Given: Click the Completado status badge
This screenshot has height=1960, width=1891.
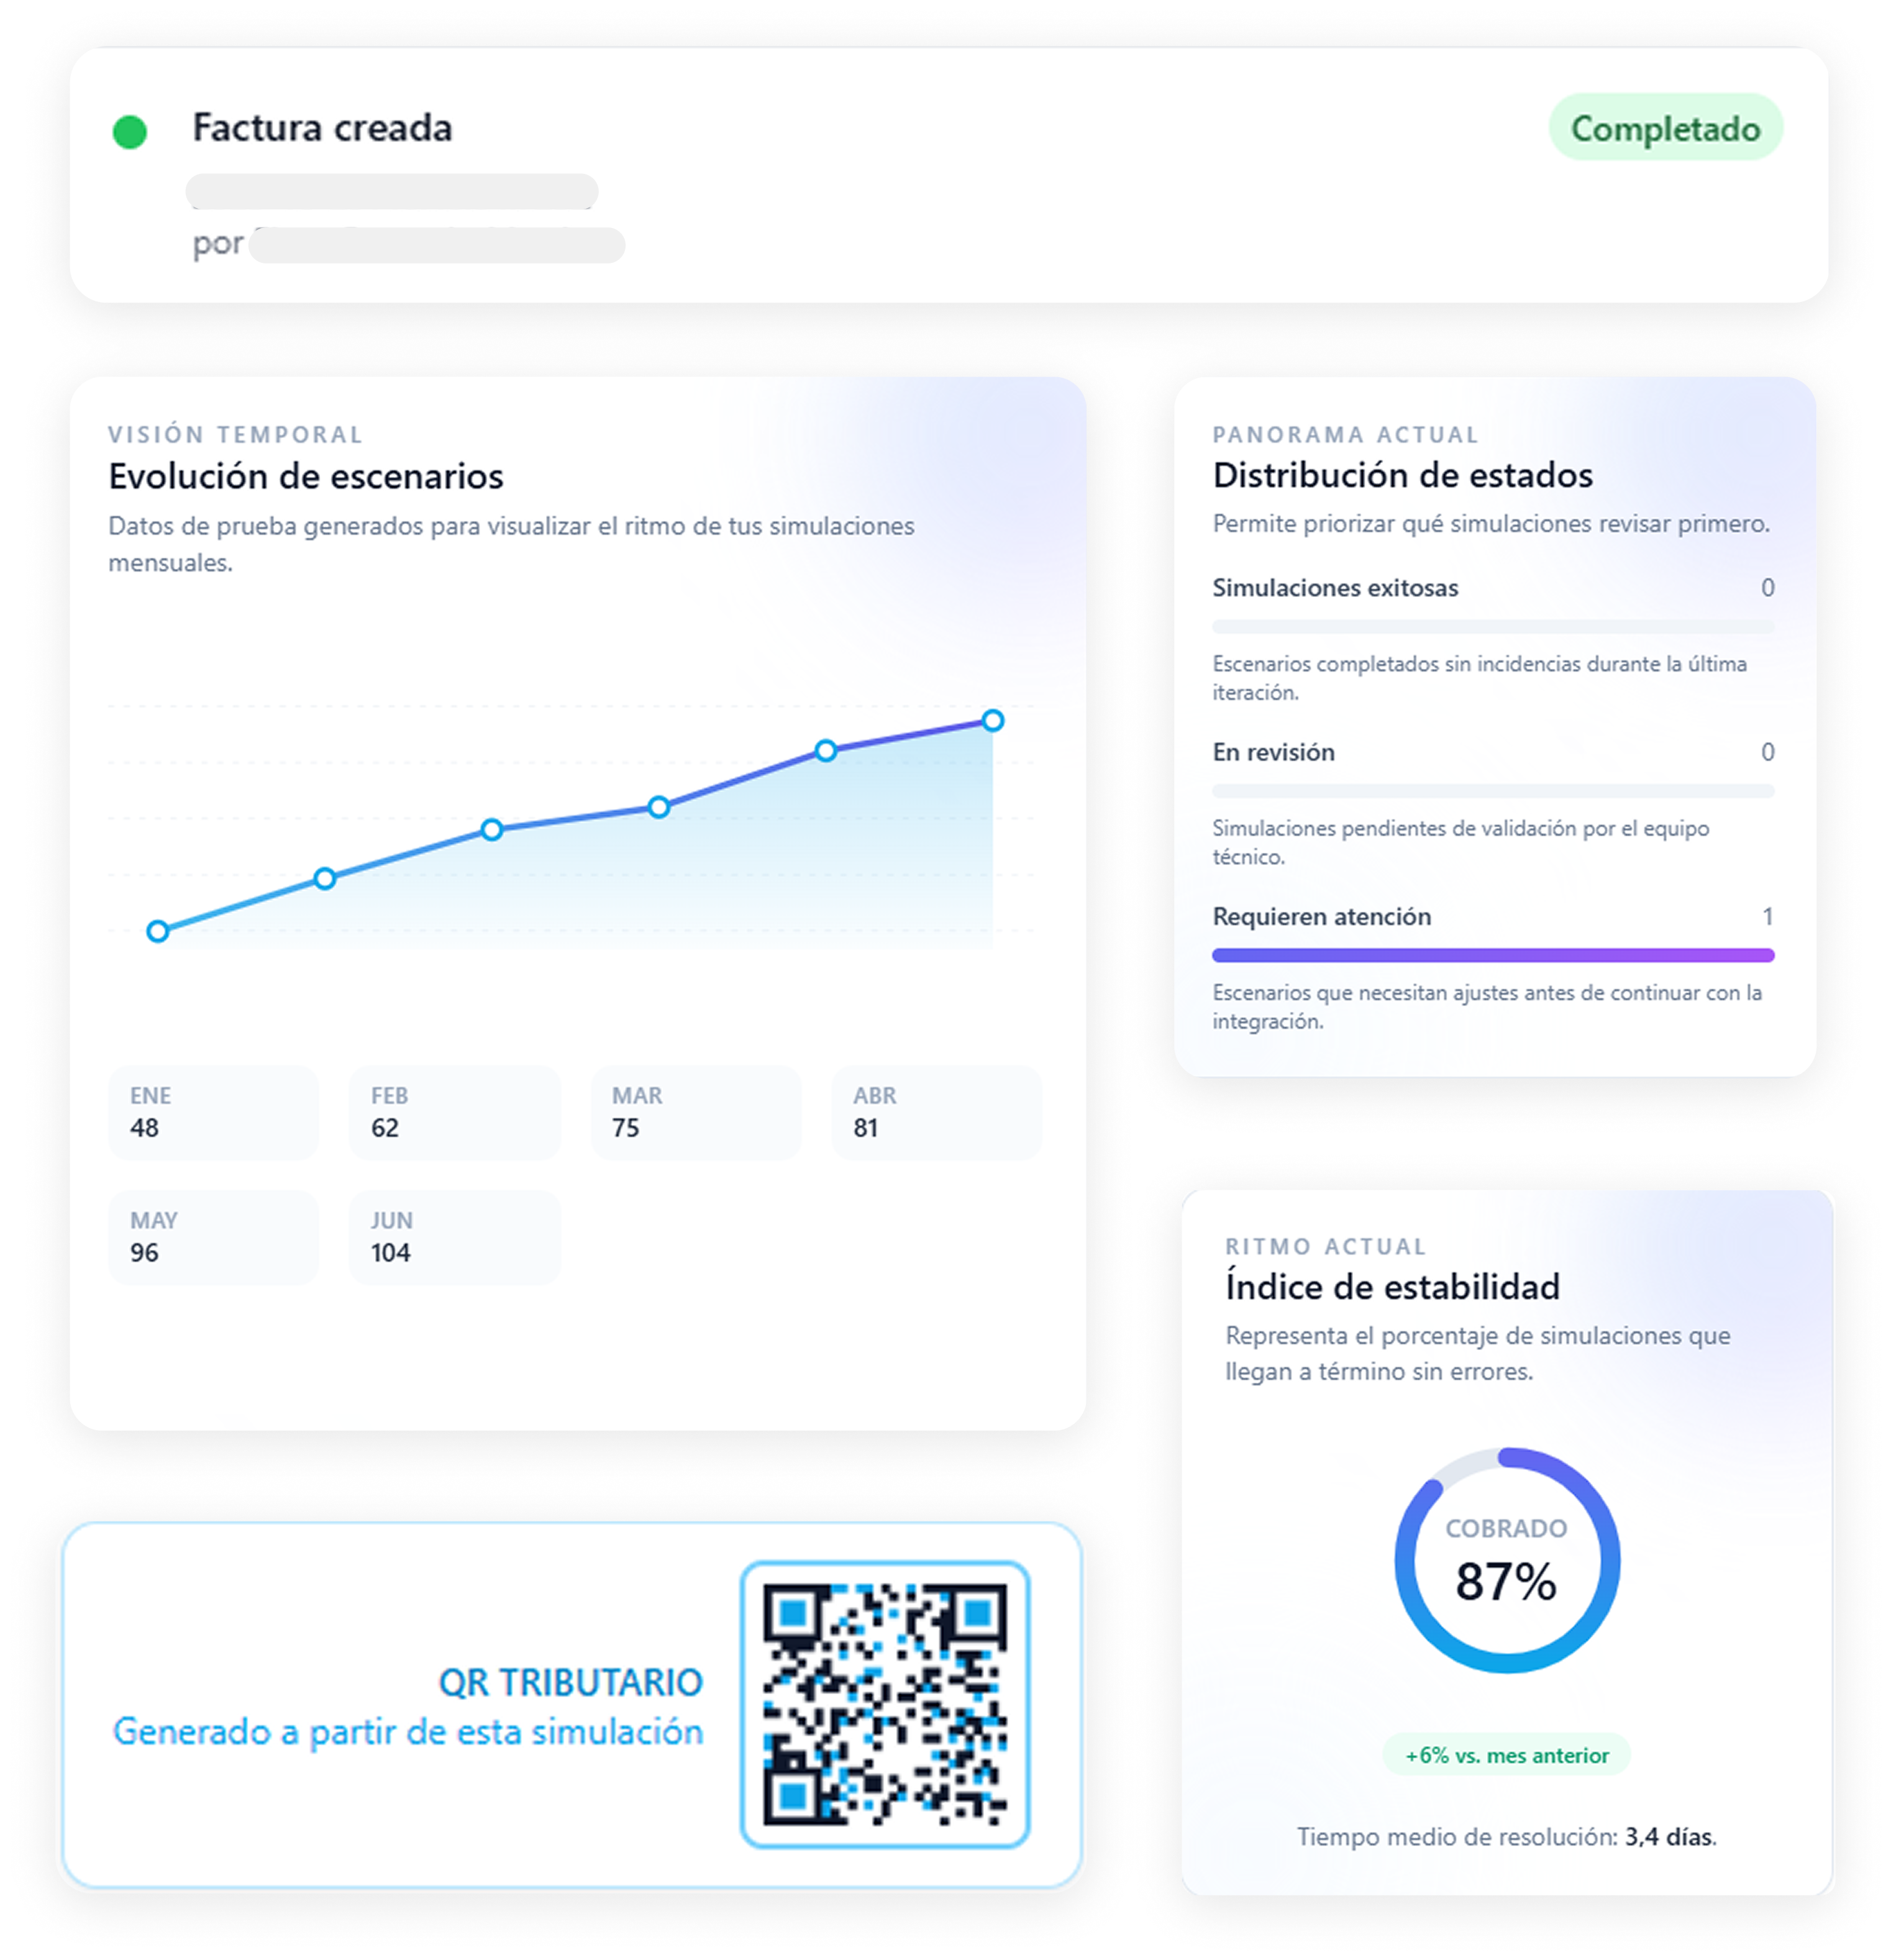Looking at the screenshot, I should click(1665, 128).
